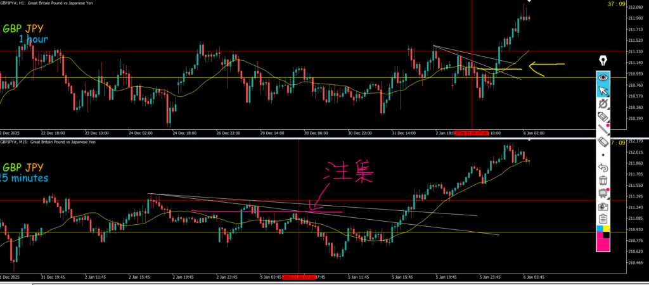The height and width of the screenshot is (285, 649).
Task: Click the red date marker on the M15 time axis
Action: [x=299, y=277]
